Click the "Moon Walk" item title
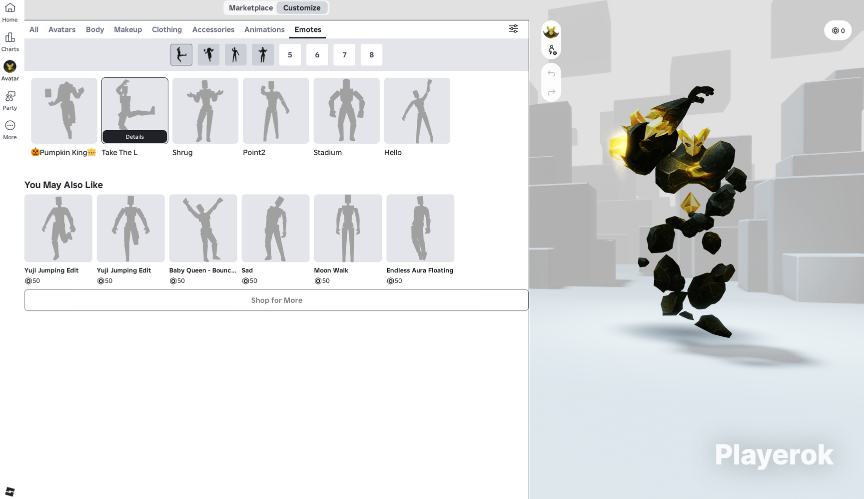Viewport: 864px width, 499px height. [331, 270]
